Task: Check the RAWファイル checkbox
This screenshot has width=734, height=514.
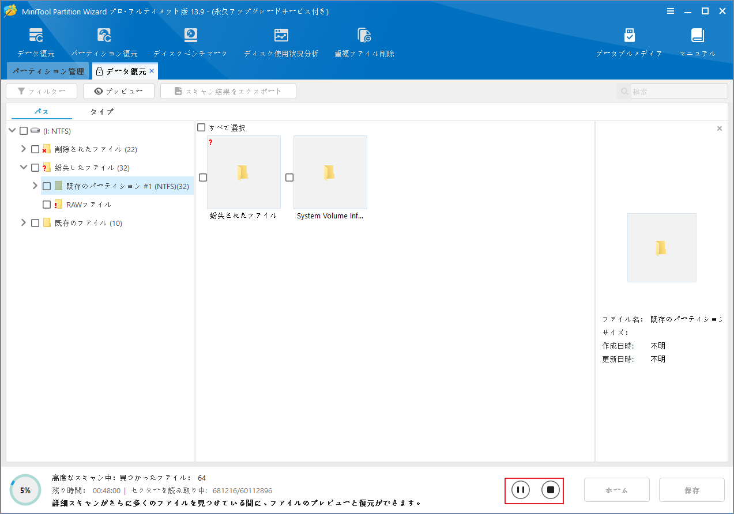Action: coord(47,205)
